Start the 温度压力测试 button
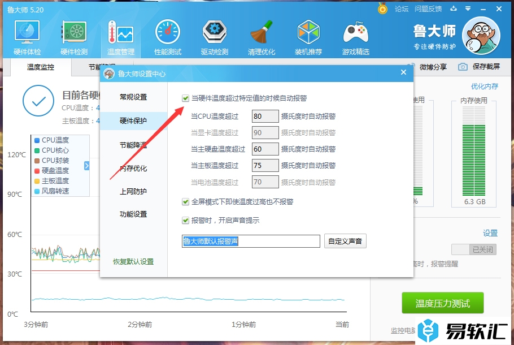 pos(442,303)
